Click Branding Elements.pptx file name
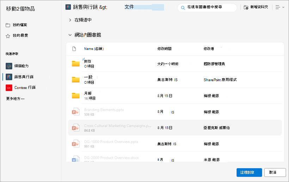The image size is (289, 182). (x=104, y=110)
